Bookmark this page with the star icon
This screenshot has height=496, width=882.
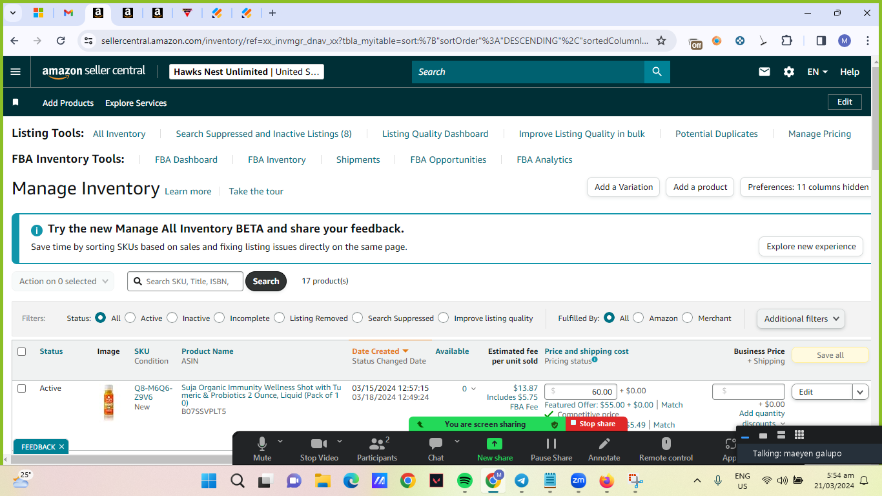tap(661, 41)
